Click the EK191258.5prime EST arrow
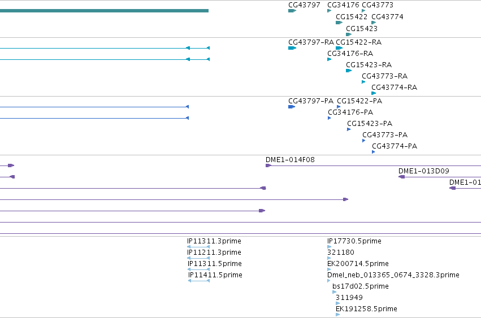 pos(338,314)
